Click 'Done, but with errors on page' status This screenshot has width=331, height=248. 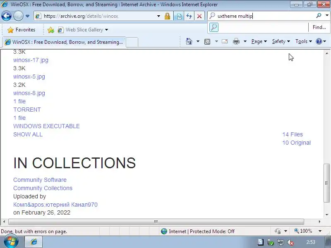click(x=34, y=231)
